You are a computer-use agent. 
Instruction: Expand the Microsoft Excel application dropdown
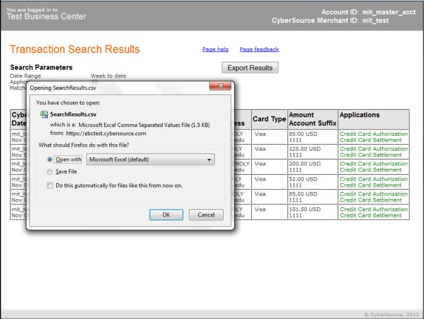150,159
